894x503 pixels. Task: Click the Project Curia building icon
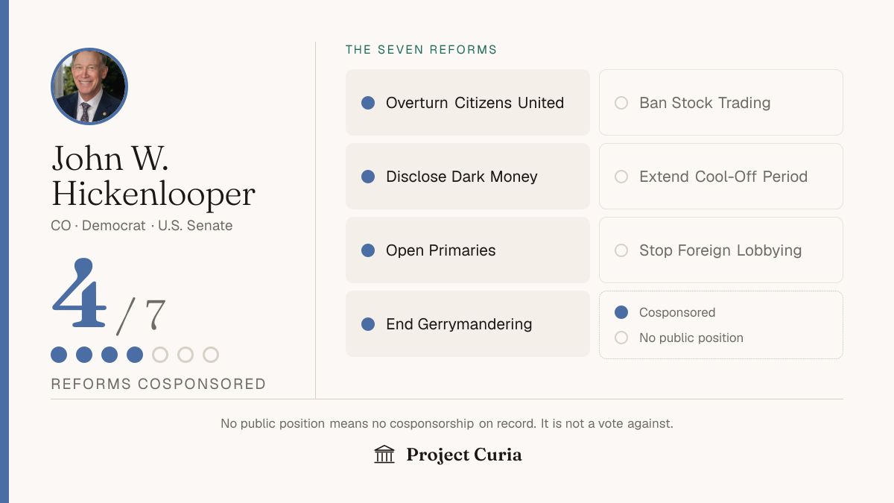click(384, 455)
